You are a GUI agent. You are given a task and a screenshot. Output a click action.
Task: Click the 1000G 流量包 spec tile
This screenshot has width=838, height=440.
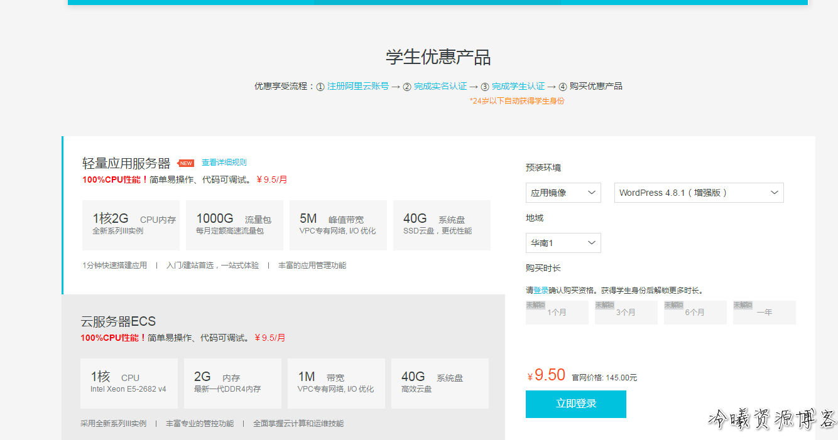tap(235, 225)
